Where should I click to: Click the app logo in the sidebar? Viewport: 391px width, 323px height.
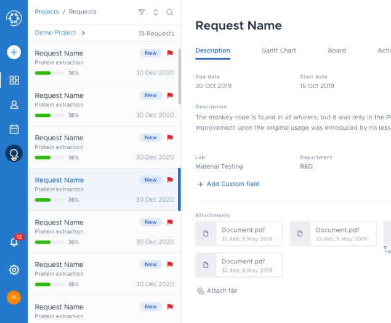14,18
